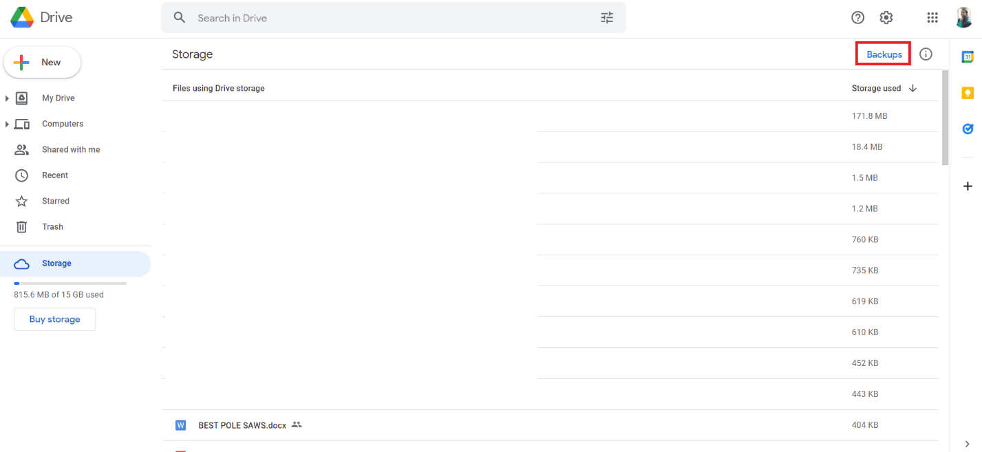The image size is (982, 452).
Task: Open search filter options icon
Action: click(x=607, y=18)
